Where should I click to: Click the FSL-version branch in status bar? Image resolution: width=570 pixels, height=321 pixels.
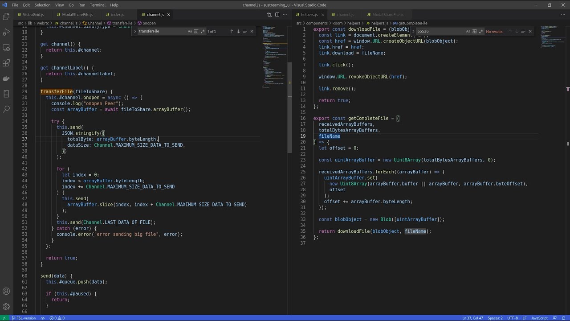[x=23, y=318]
